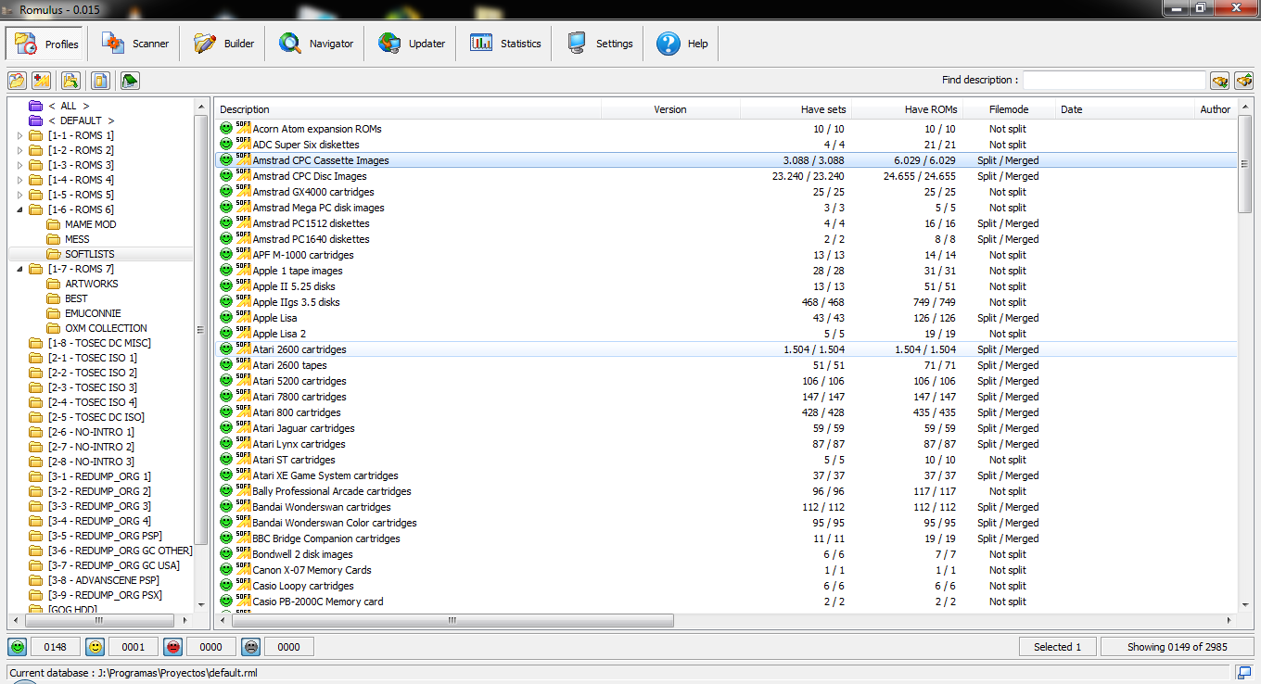Click the green scanner icon in the toolbar
1261x684 pixels.
130,81
